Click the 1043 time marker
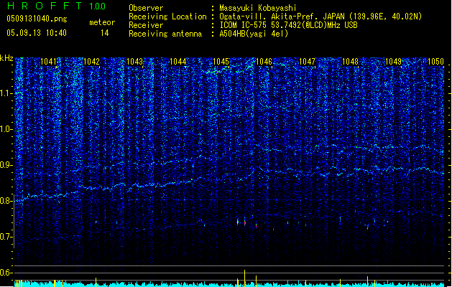452x287 pixels. pyautogui.click(x=134, y=62)
